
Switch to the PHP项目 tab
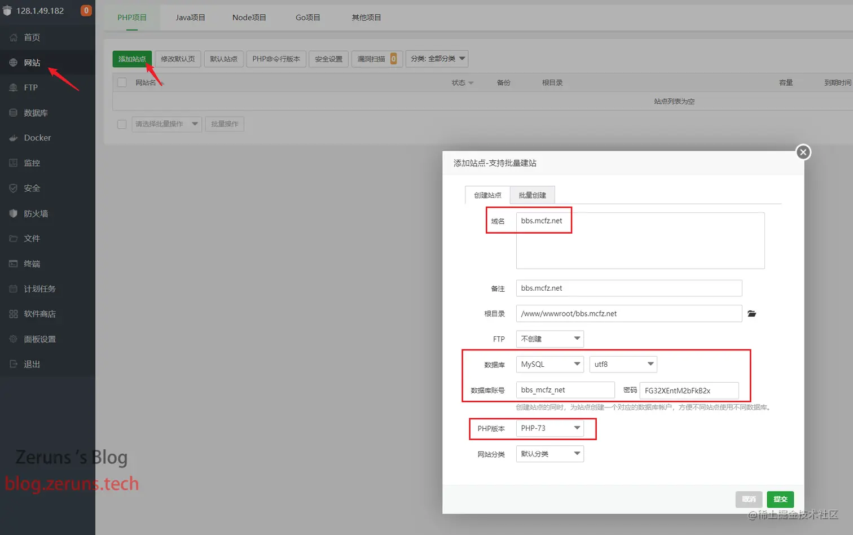[x=132, y=17]
